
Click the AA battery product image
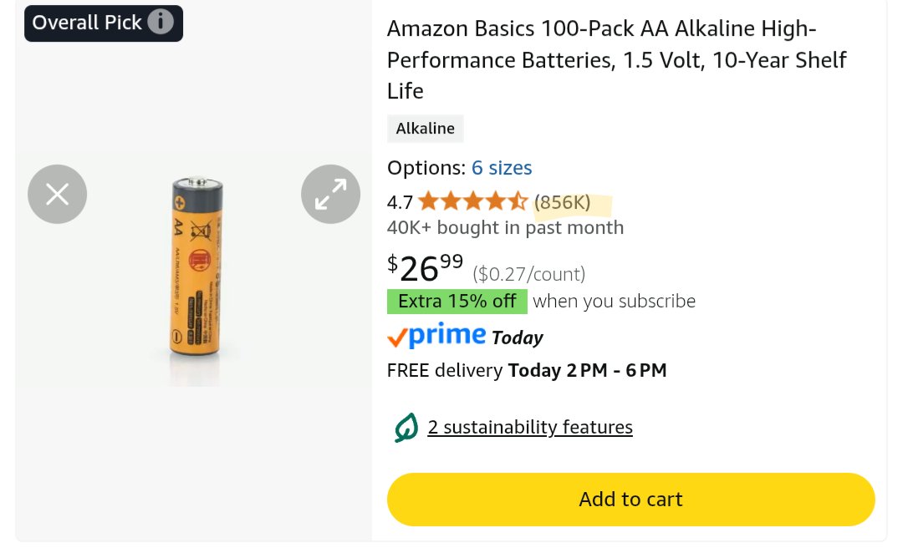coord(196,269)
